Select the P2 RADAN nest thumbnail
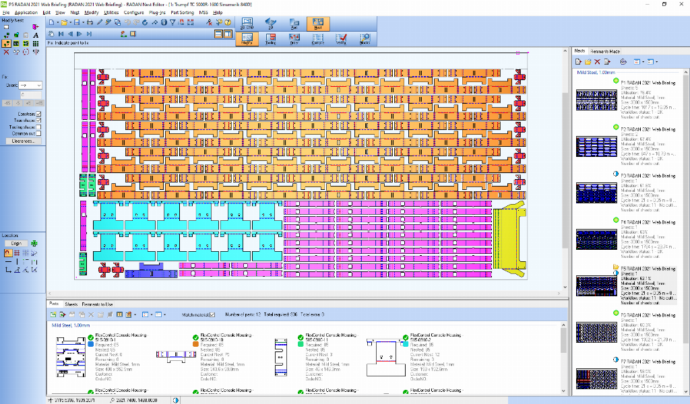 tap(595, 147)
